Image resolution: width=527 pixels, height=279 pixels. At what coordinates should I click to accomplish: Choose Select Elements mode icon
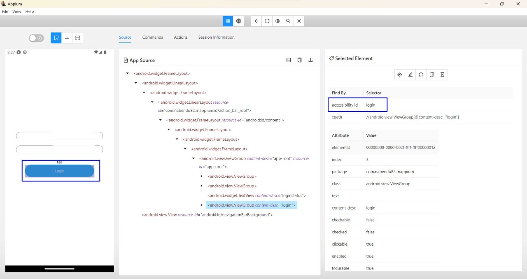pyautogui.click(x=56, y=38)
